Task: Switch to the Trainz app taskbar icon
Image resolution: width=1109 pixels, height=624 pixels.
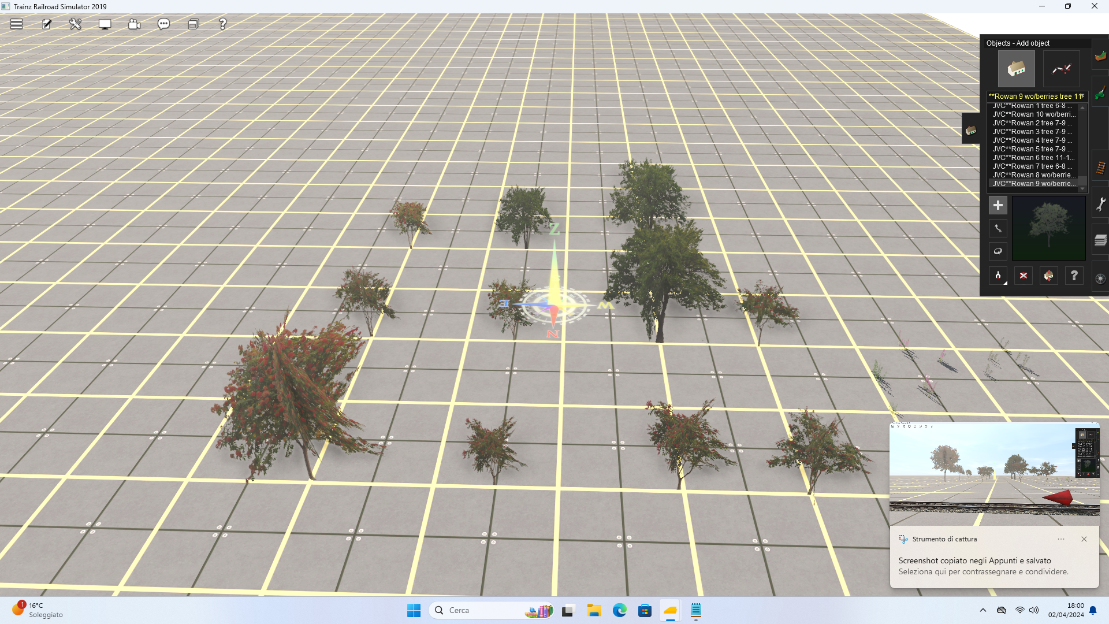Action: click(x=670, y=610)
